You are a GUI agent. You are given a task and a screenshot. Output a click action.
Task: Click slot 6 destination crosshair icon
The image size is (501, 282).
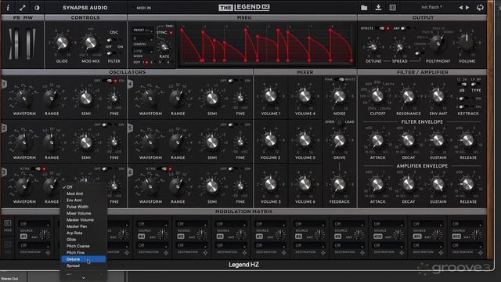click(x=244, y=252)
